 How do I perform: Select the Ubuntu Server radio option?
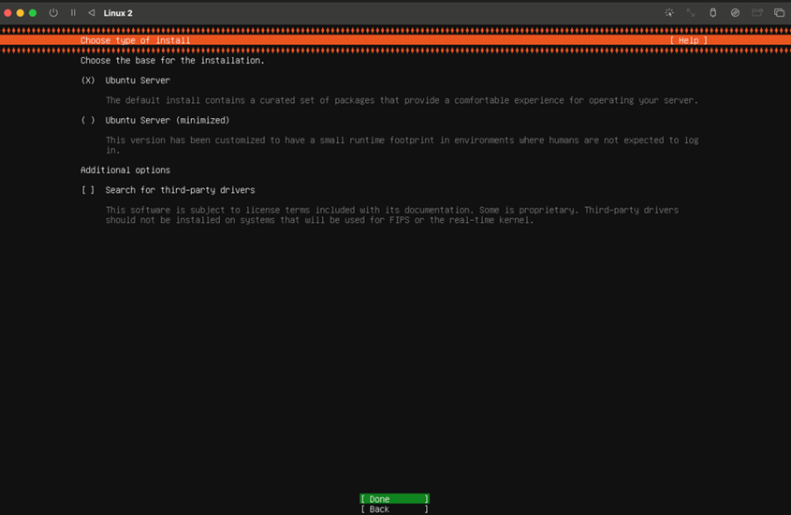pyautogui.click(x=88, y=81)
